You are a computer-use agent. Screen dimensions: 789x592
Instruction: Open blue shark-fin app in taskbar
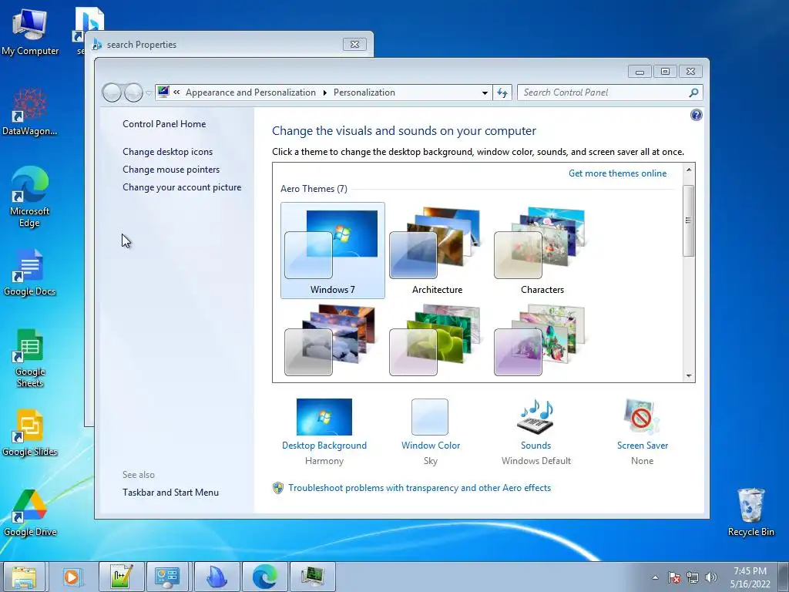(x=217, y=577)
